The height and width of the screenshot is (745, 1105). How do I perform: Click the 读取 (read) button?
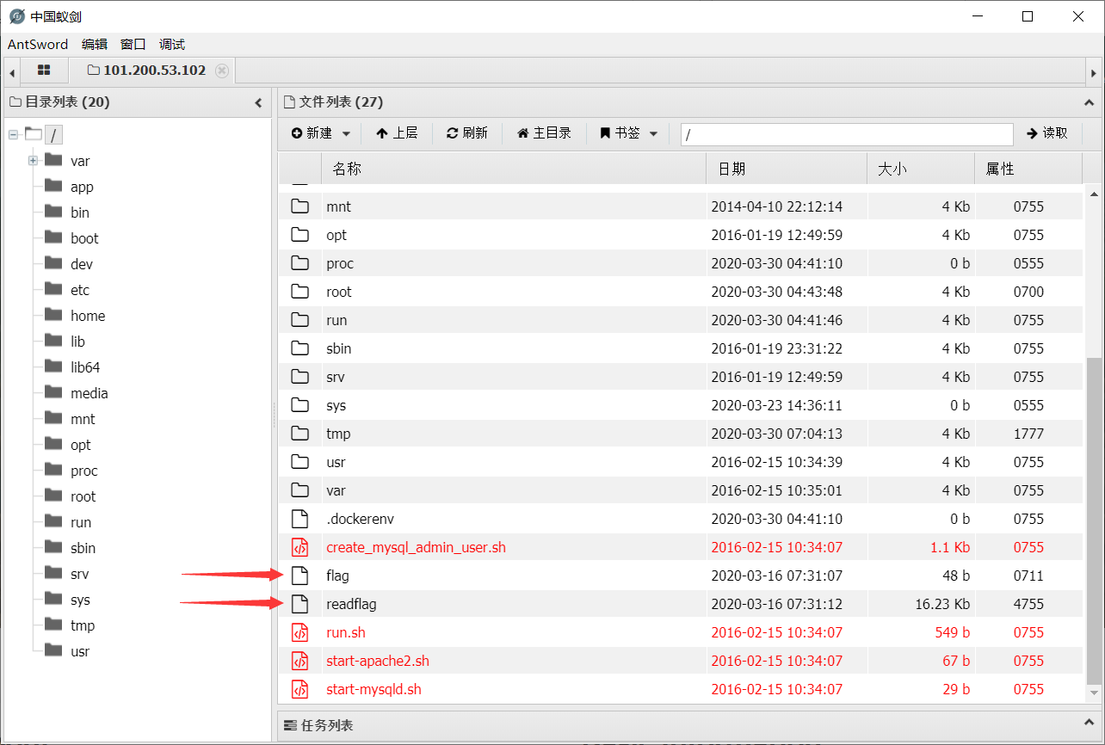[1048, 134]
